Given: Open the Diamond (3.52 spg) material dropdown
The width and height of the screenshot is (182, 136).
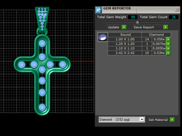Looking at the screenshot, I should (142, 119).
